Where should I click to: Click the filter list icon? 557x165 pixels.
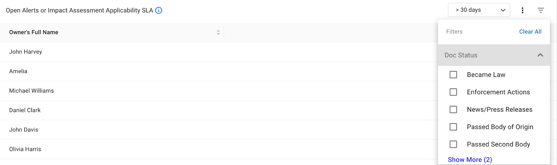point(541,10)
